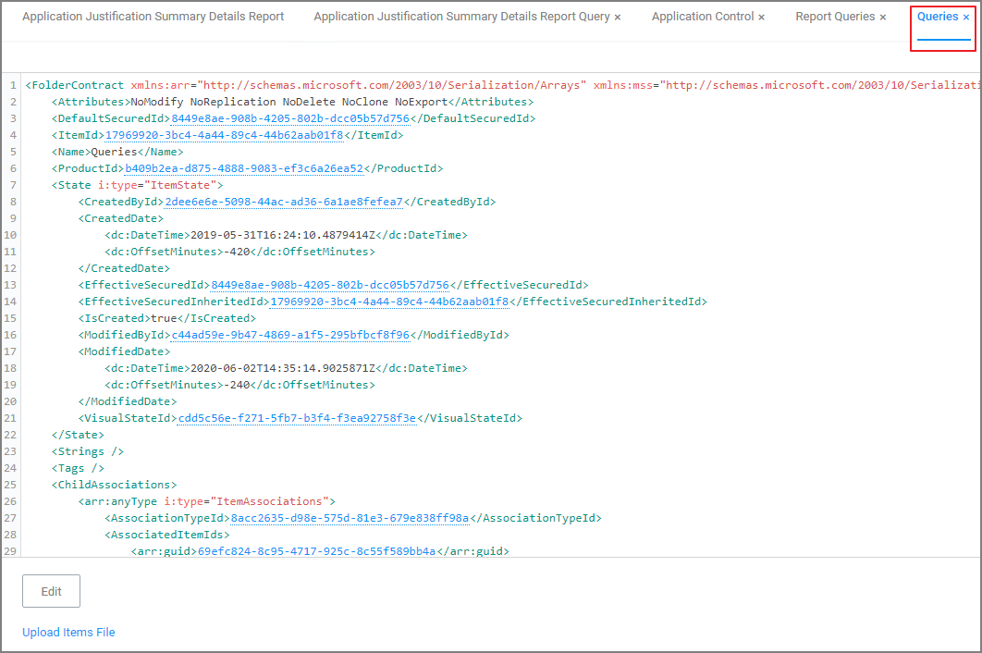
Task: Close the Application Control tab
Action: coord(761,18)
